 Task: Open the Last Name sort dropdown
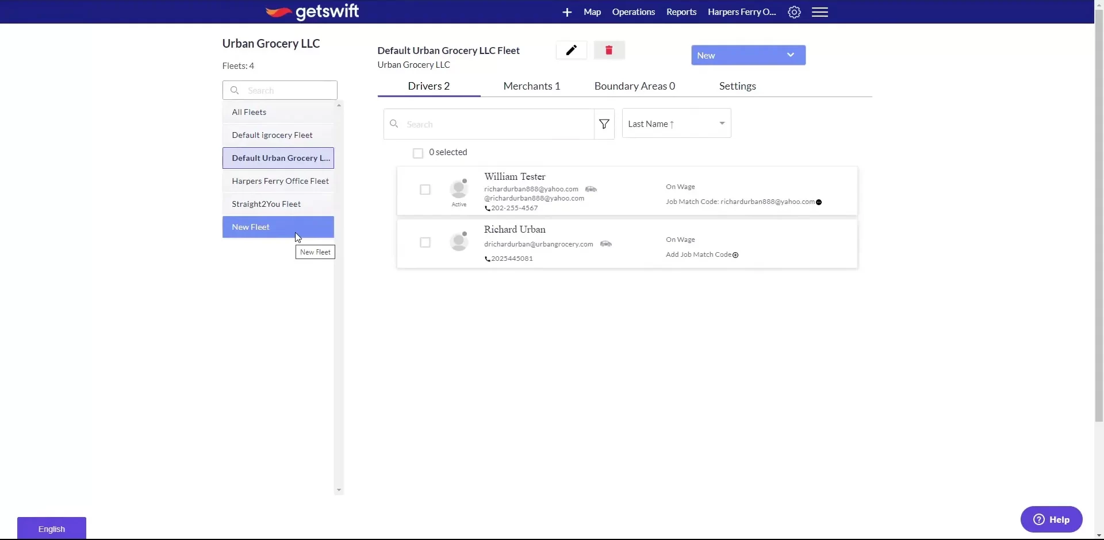676,123
